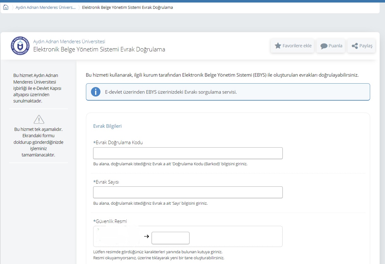The width and height of the screenshot is (385, 264).
Task: Click the Evrak Doğrulama Kodu label
Action: [118, 143]
